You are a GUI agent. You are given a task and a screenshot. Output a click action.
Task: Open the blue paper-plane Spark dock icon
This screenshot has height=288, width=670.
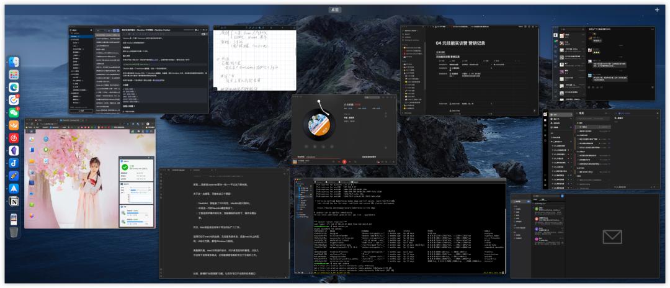pyautogui.click(x=14, y=188)
